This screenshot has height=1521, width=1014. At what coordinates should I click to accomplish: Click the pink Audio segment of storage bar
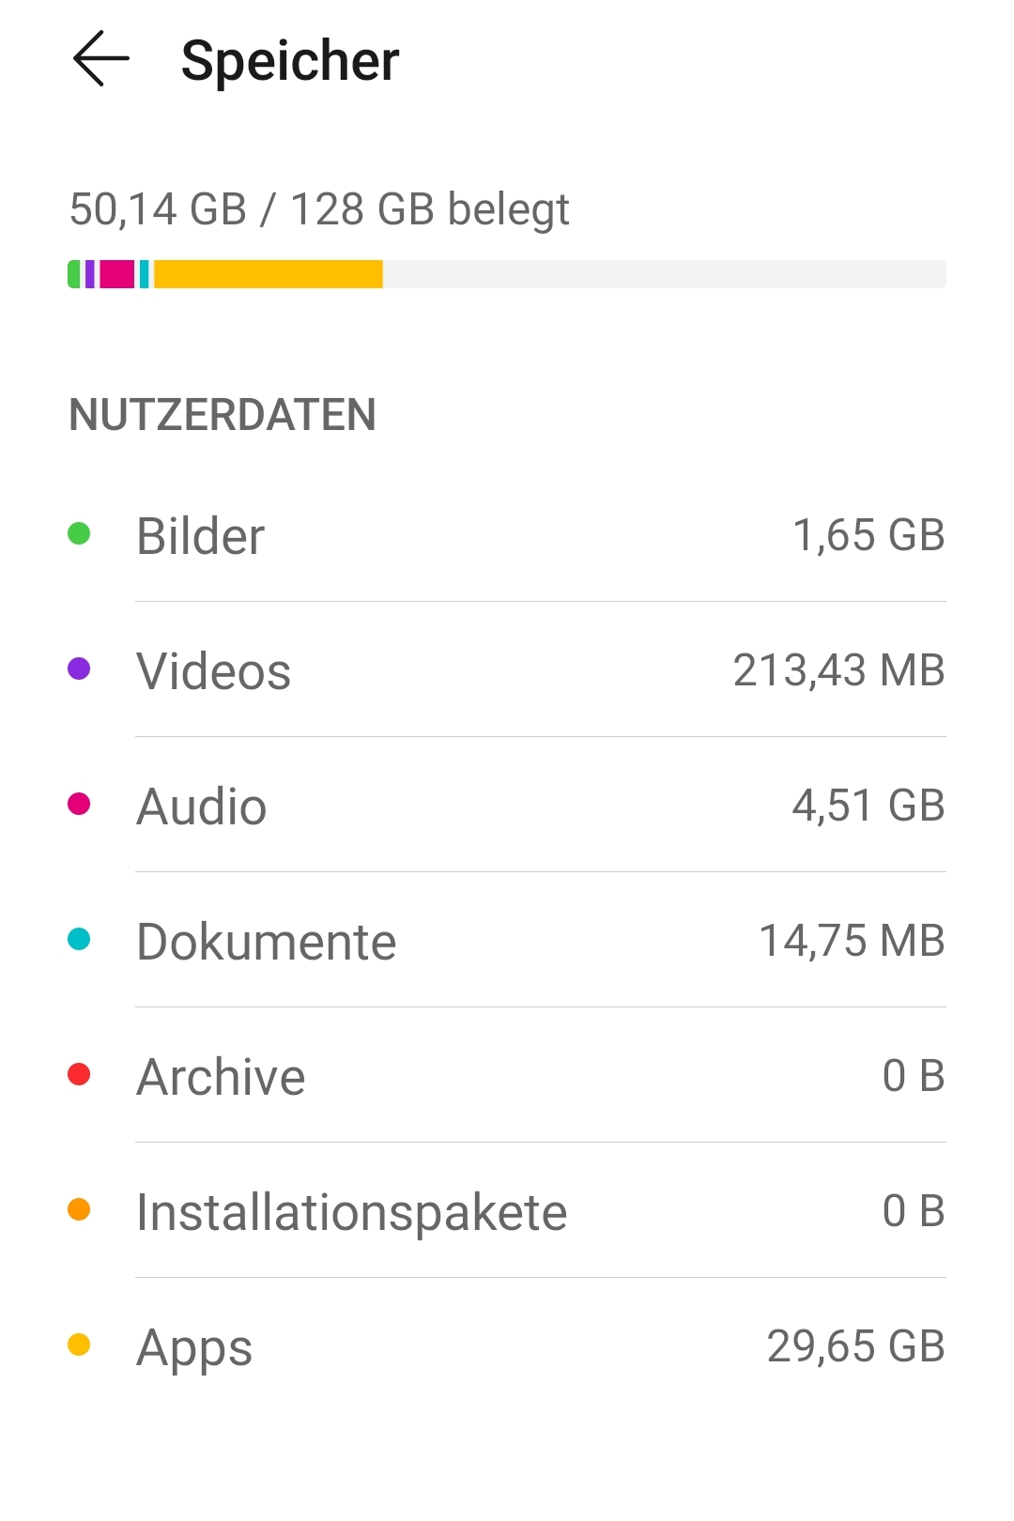pyautogui.click(x=117, y=274)
